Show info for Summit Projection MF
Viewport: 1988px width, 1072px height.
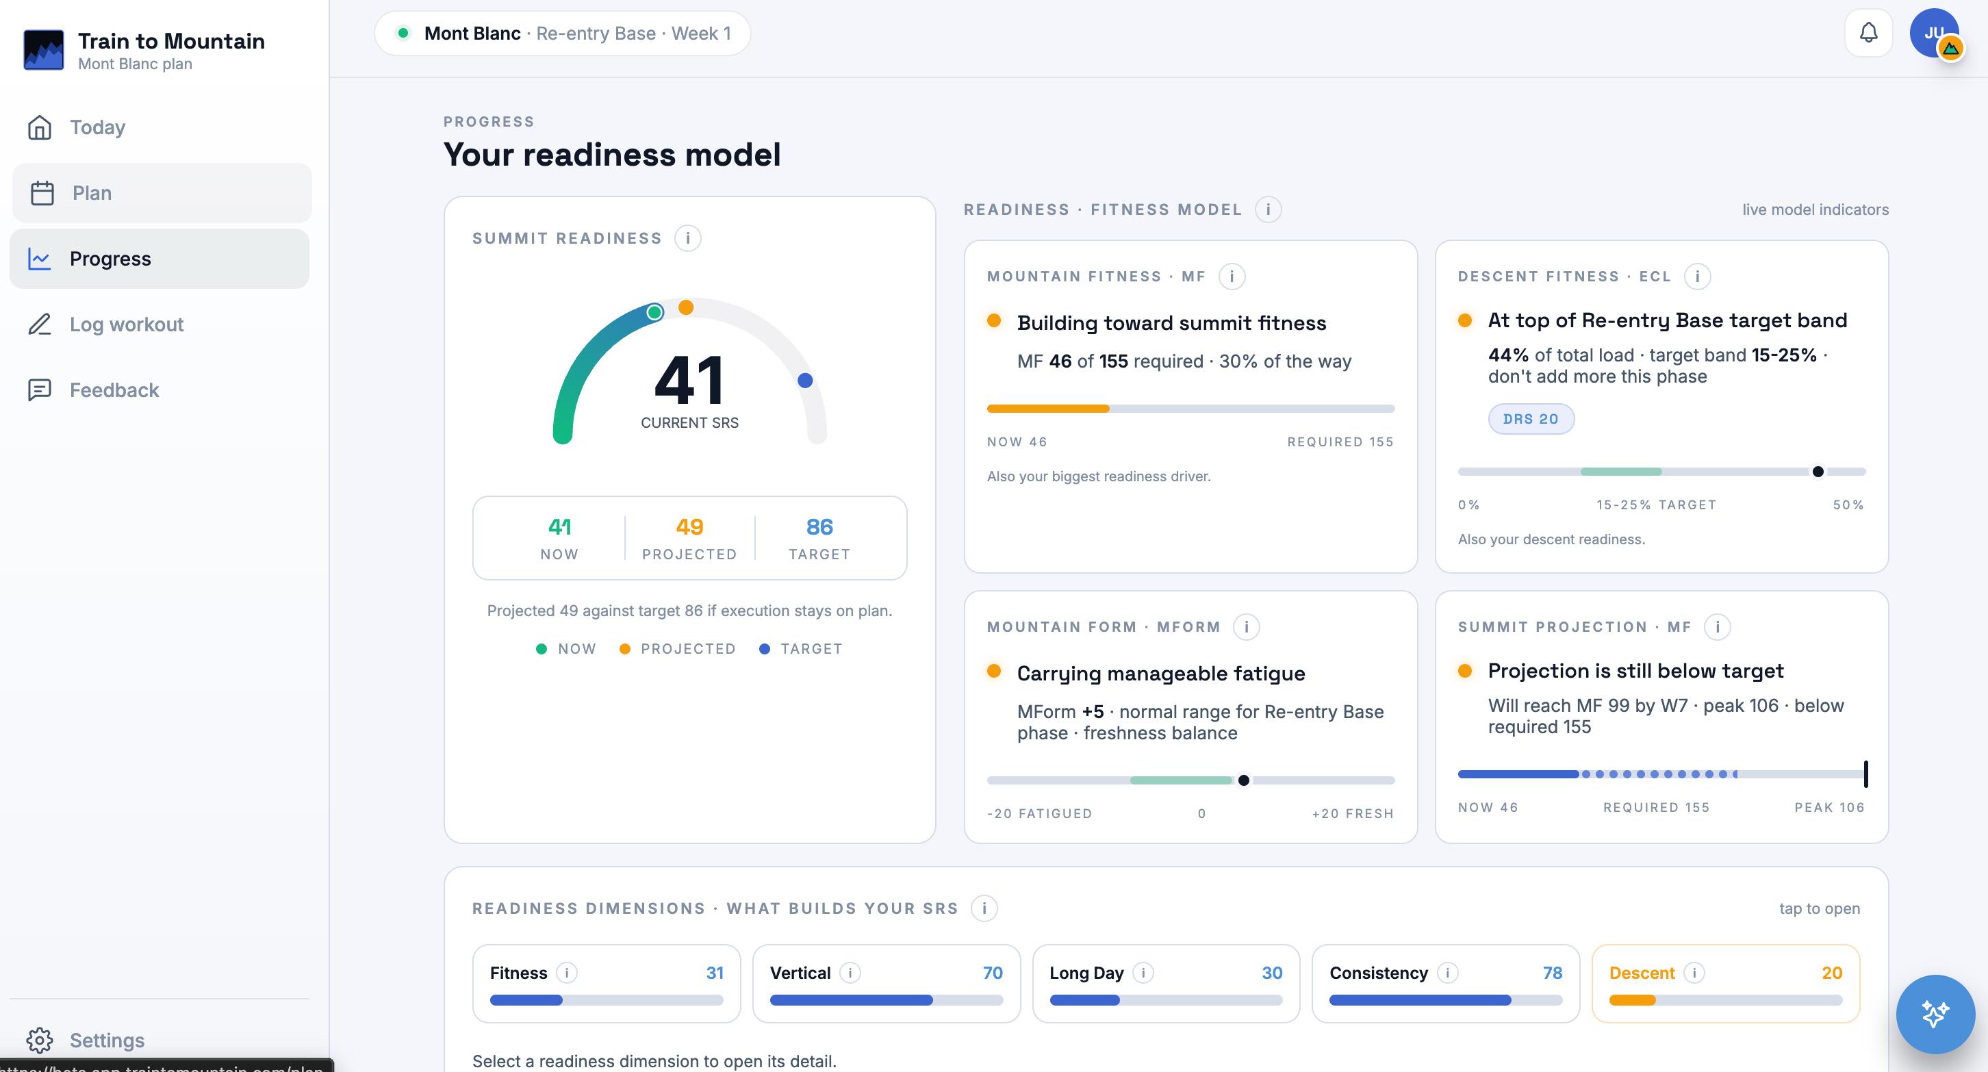[x=1717, y=626]
